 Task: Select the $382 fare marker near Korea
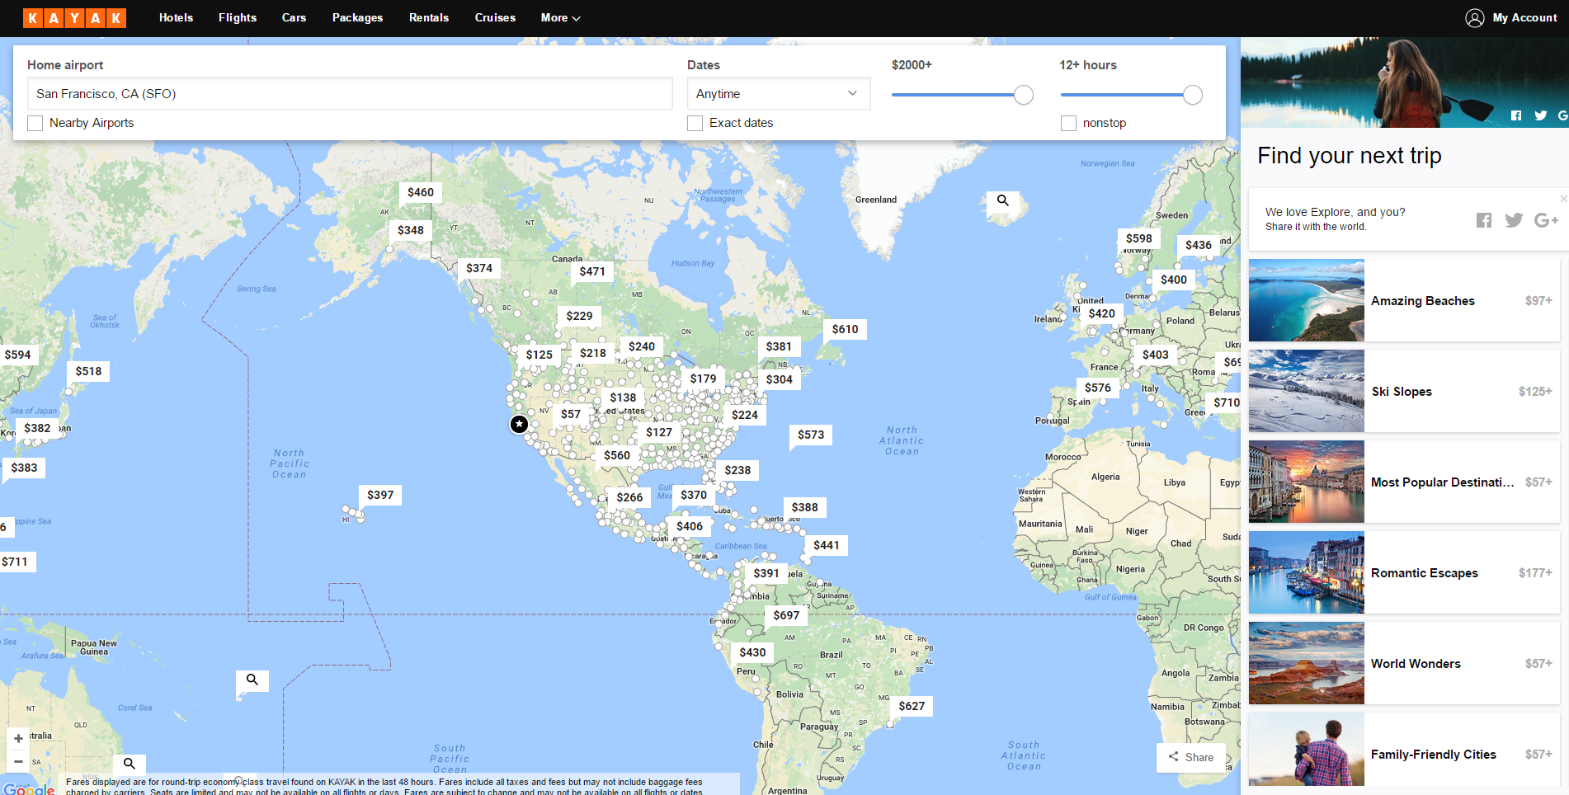(37, 428)
